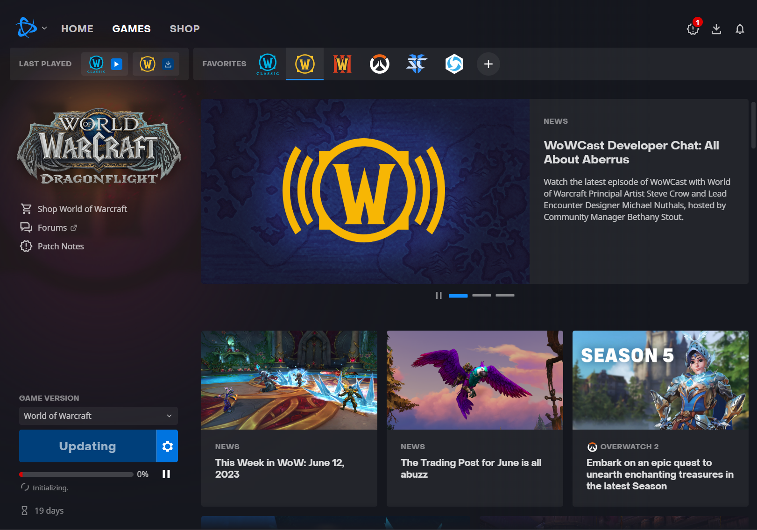
Task: Select the third carousel indicator
Action: 505,296
